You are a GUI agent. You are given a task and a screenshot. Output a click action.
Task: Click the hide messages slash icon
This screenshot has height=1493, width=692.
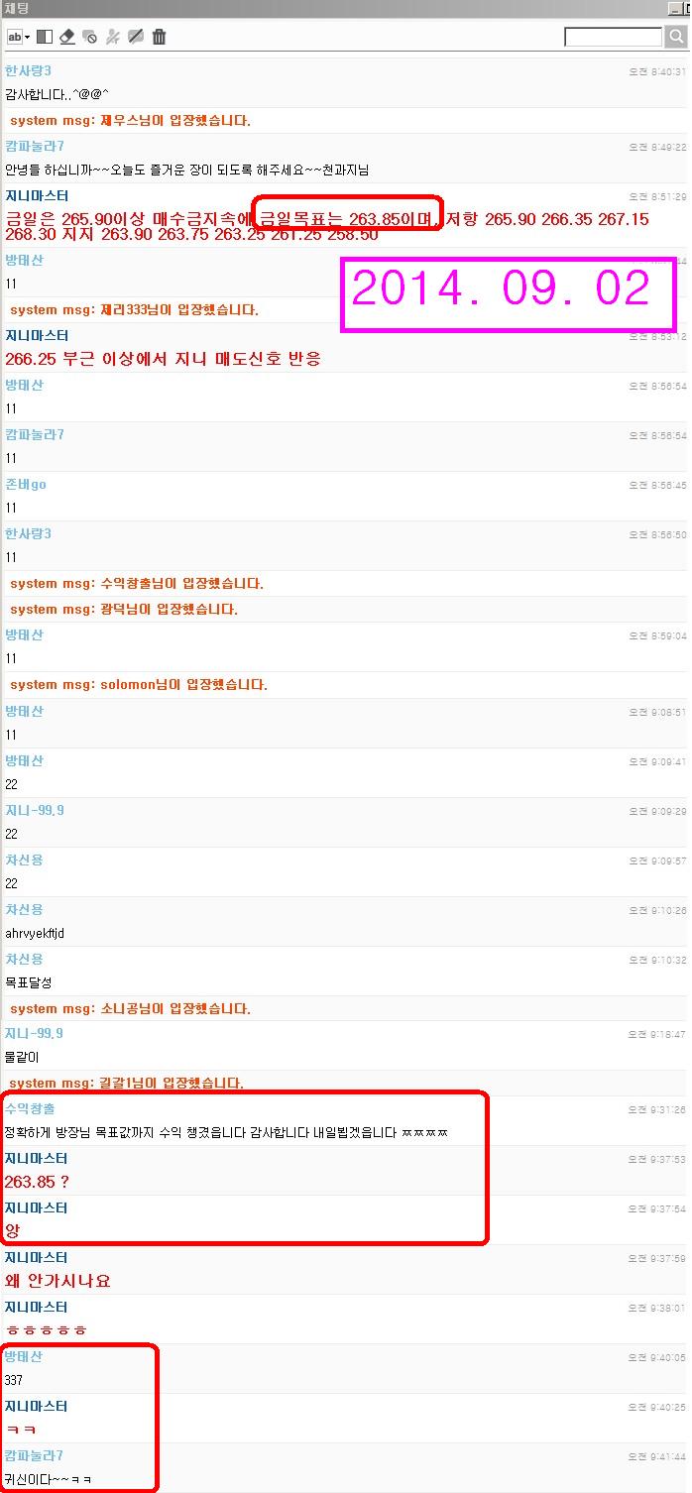[x=136, y=37]
